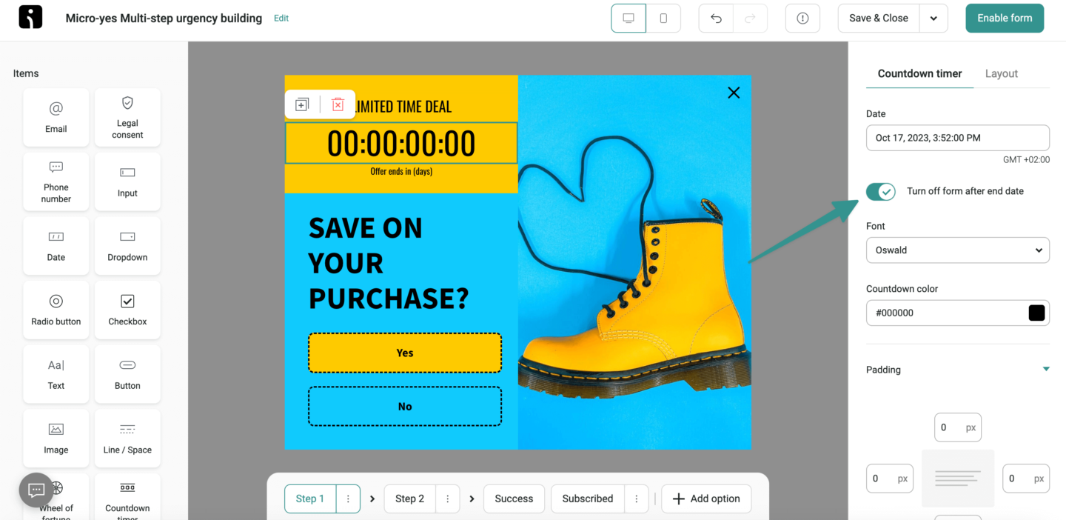Open the Save & Close dropdown arrow
Viewport: 1066px width, 520px height.
[x=933, y=19]
